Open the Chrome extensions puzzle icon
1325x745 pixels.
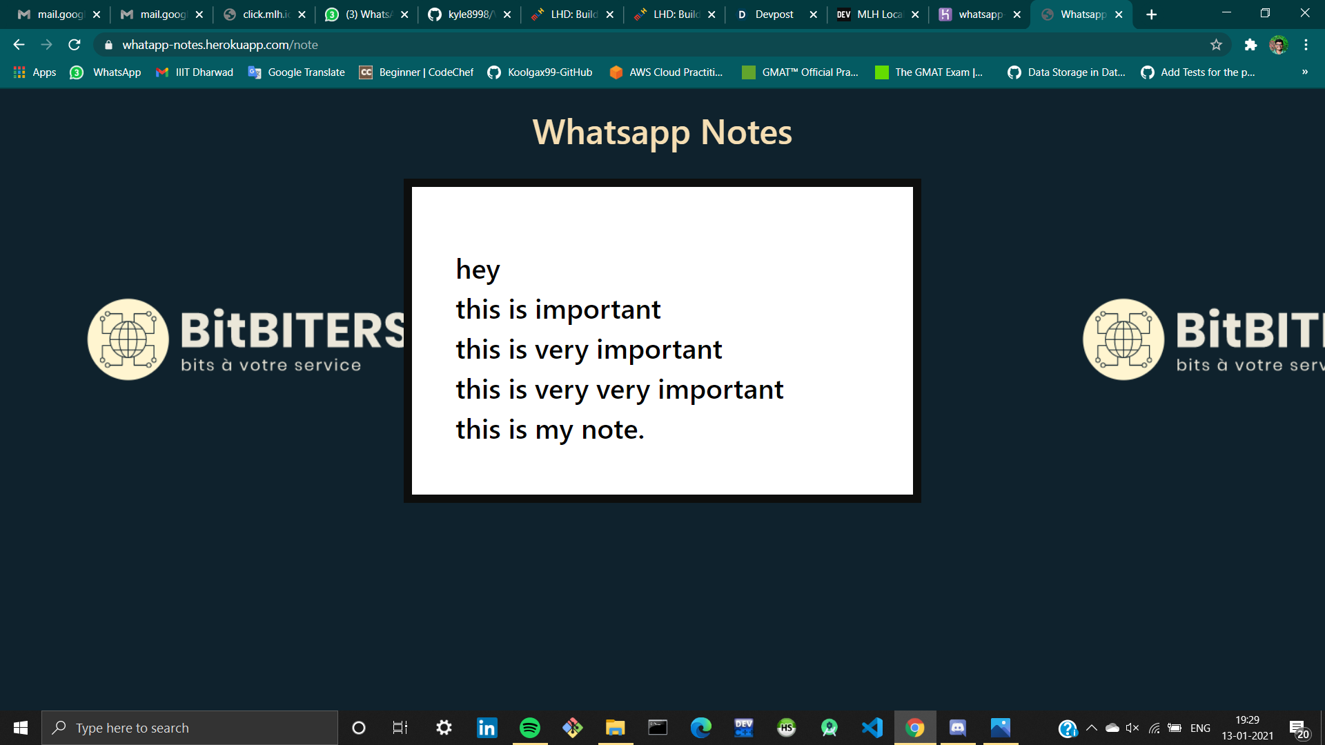coord(1250,45)
